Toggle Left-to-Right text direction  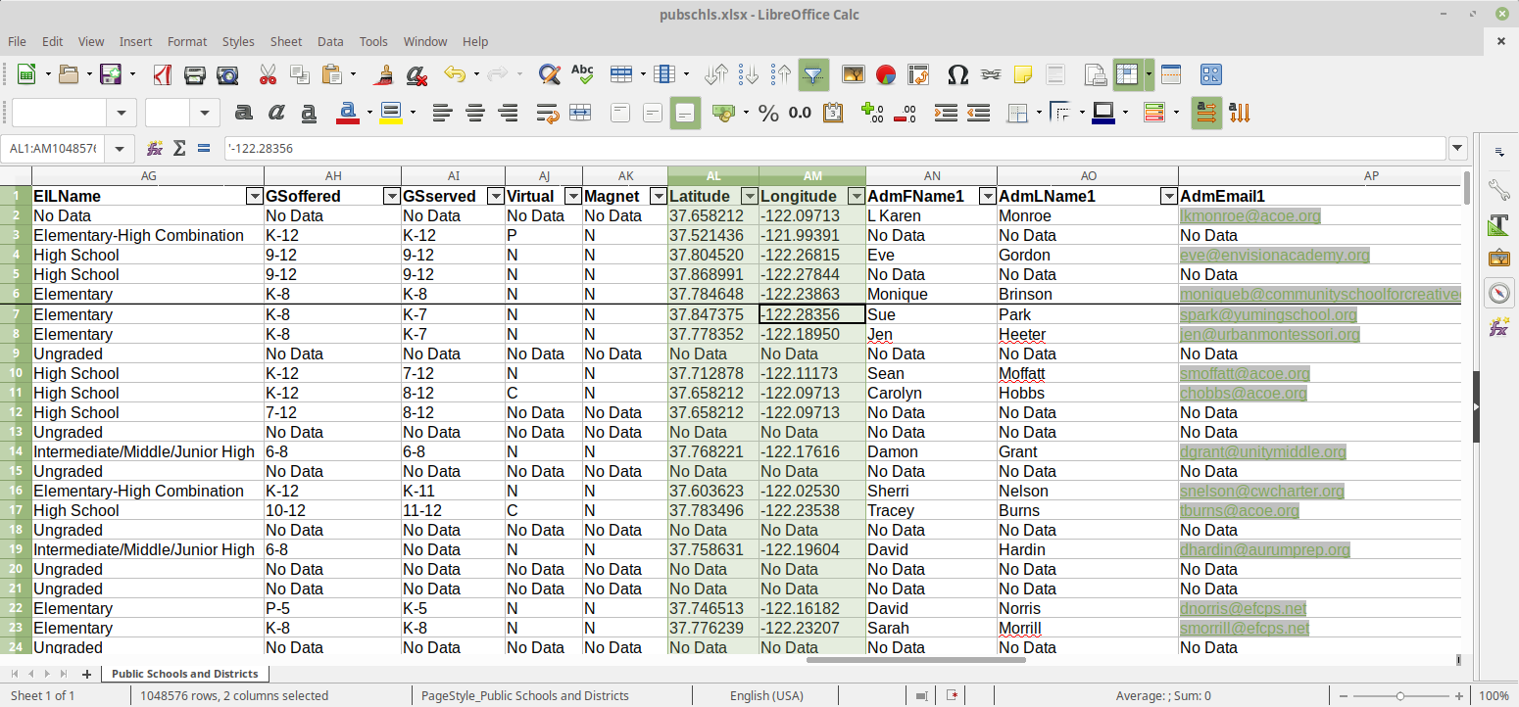point(1207,113)
